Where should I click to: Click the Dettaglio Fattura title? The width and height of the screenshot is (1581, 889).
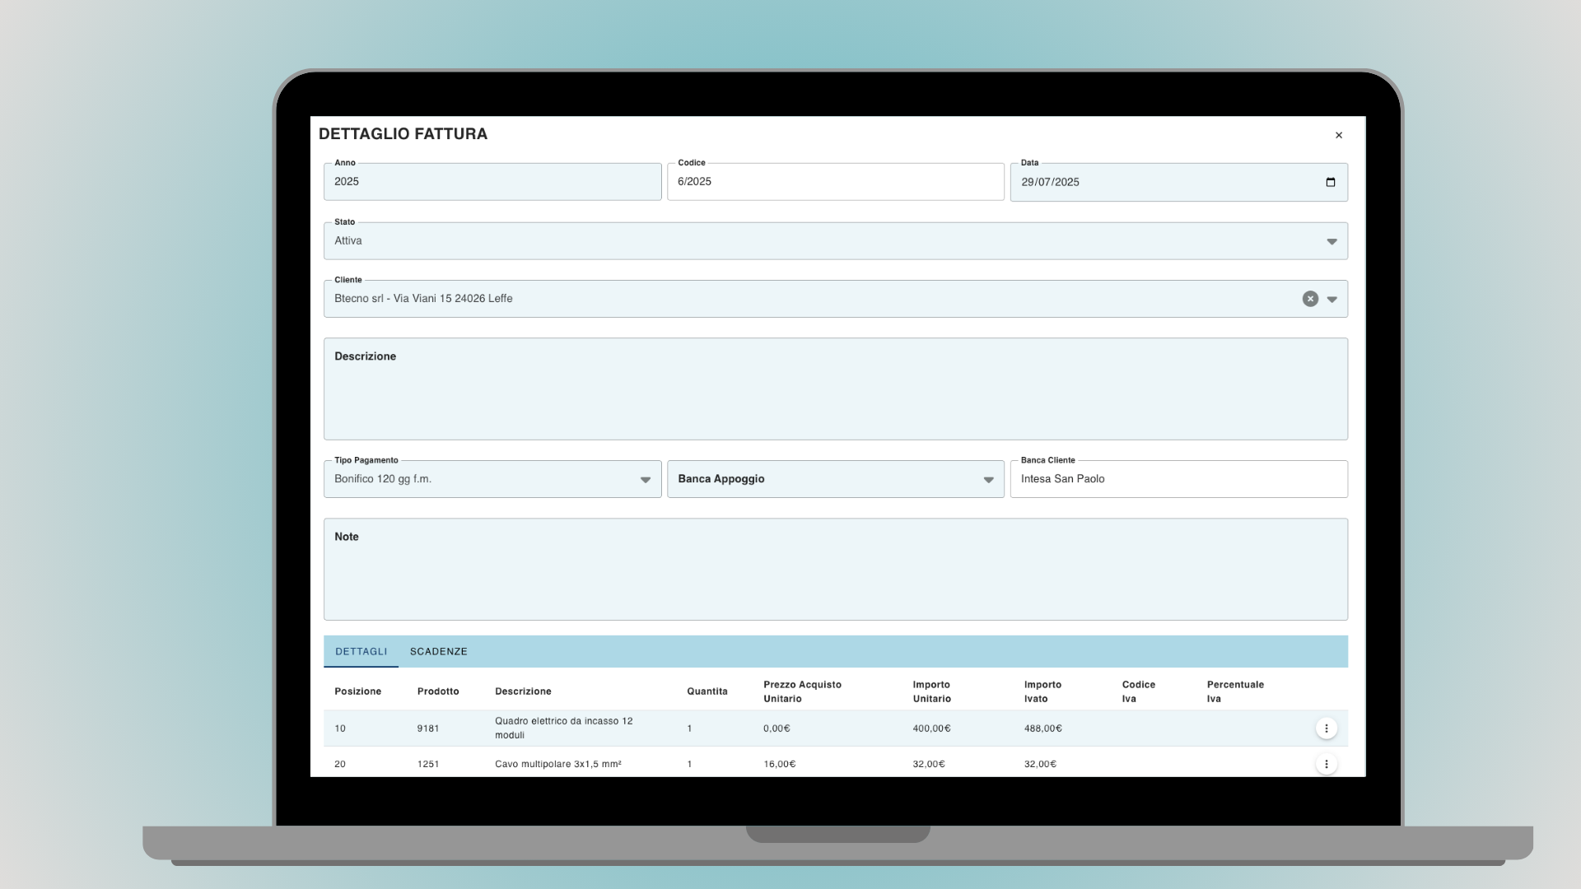(x=403, y=134)
